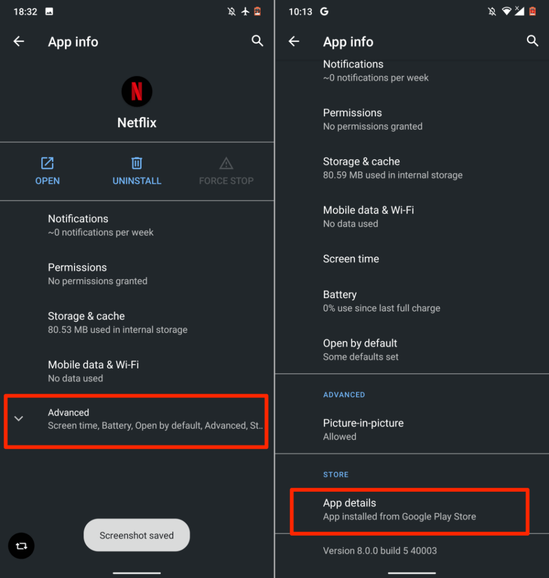
Task: Tap the search icon in left App info screen
Action: point(257,41)
